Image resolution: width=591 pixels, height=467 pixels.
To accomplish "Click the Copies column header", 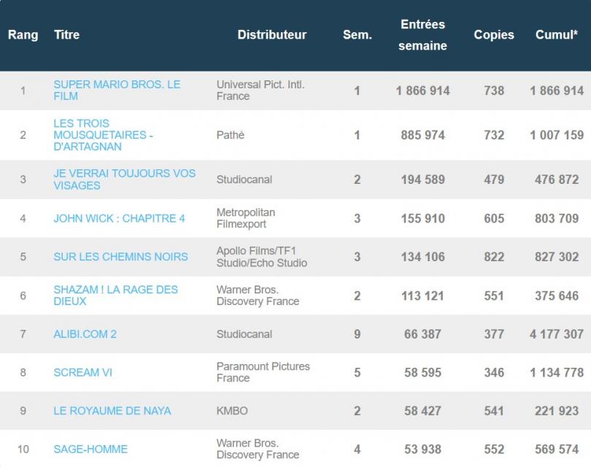I will pyautogui.click(x=494, y=35).
